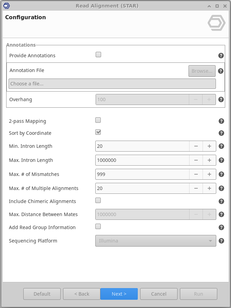Image resolution: width=231 pixels, height=308 pixels.
Task: Click the Next > button
Action: coord(119,294)
